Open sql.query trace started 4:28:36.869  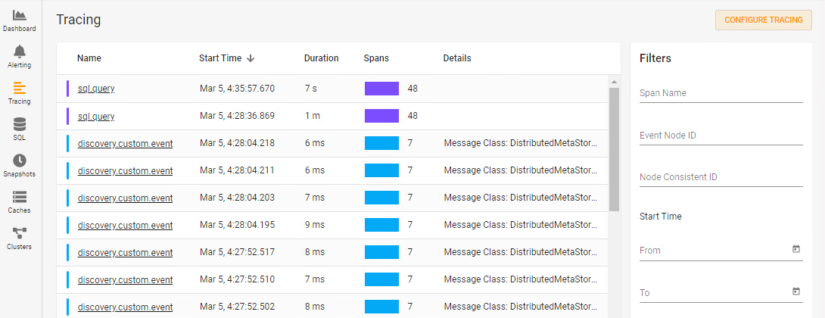(x=96, y=116)
